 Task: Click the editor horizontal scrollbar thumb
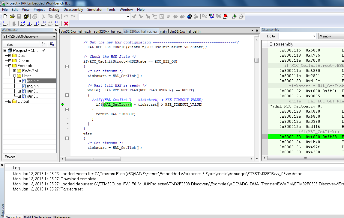(93, 159)
